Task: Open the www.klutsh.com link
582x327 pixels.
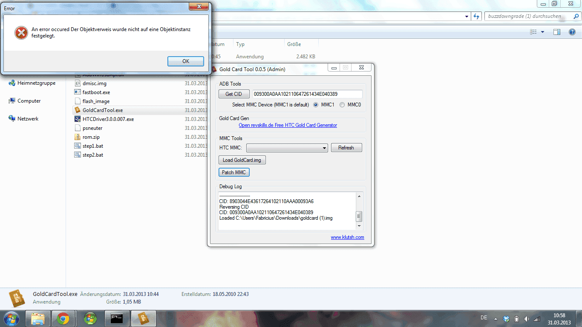Action: coord(347,237)
